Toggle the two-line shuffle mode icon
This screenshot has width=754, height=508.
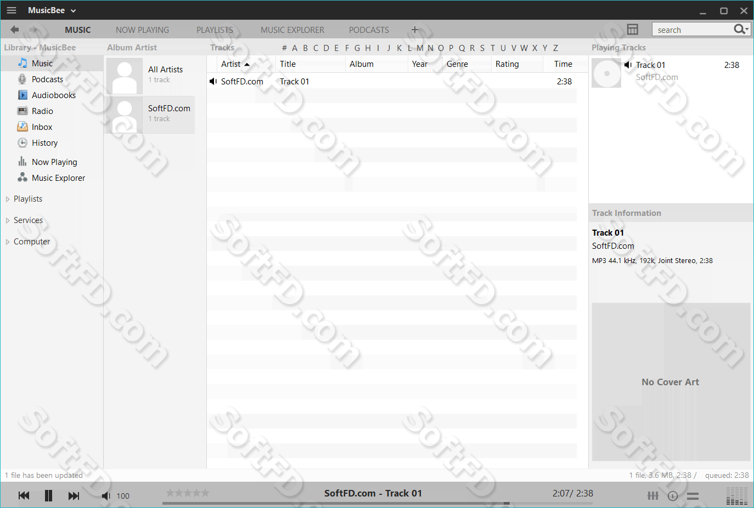693,496
